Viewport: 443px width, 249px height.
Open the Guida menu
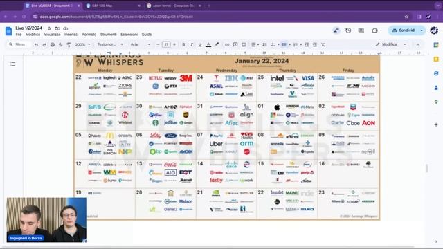point(146,35)
